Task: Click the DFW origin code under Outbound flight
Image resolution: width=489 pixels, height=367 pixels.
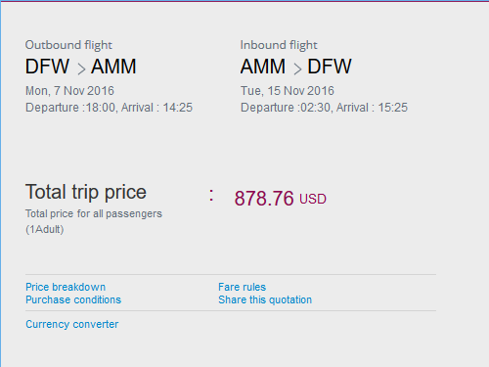Action: (x=48, y=67)
